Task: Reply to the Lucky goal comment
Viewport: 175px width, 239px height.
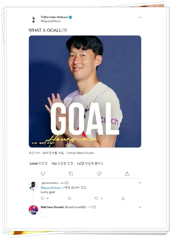Action: [42, 198]
